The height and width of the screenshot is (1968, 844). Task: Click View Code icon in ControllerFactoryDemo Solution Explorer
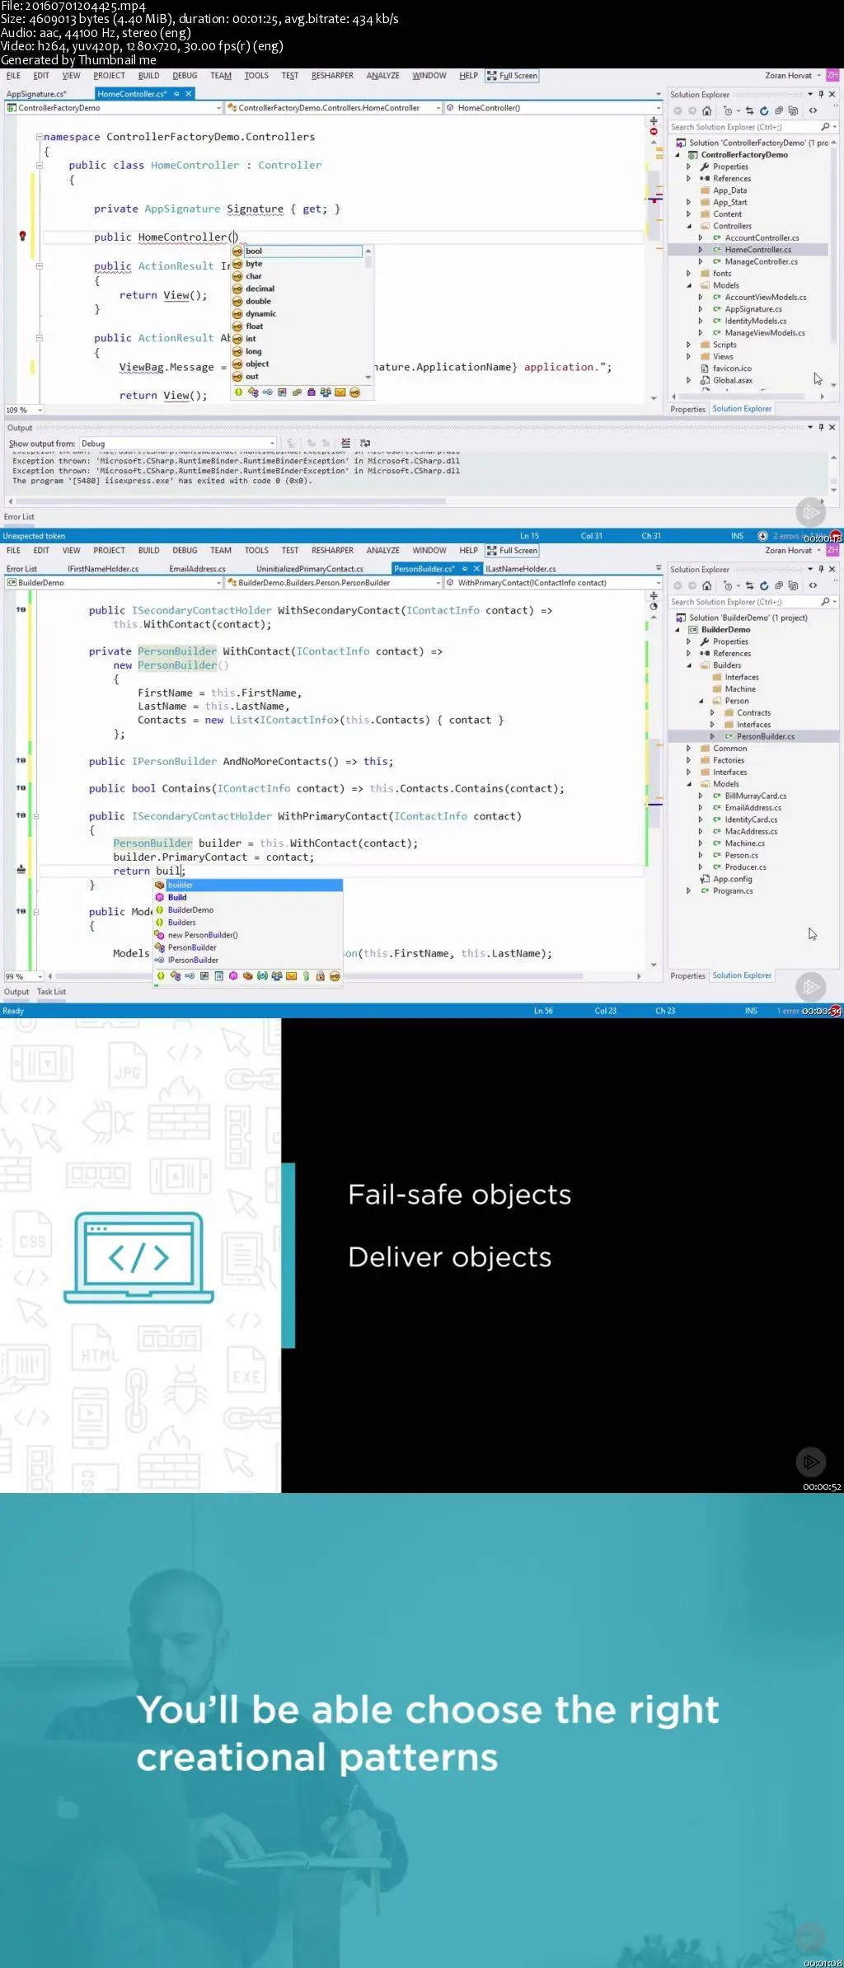(813, 110)
